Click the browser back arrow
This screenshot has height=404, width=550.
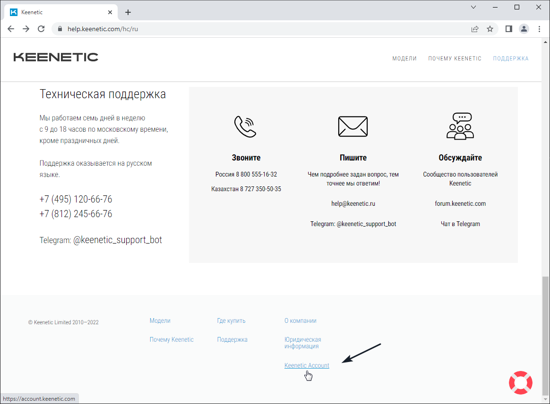click(11, 29)
